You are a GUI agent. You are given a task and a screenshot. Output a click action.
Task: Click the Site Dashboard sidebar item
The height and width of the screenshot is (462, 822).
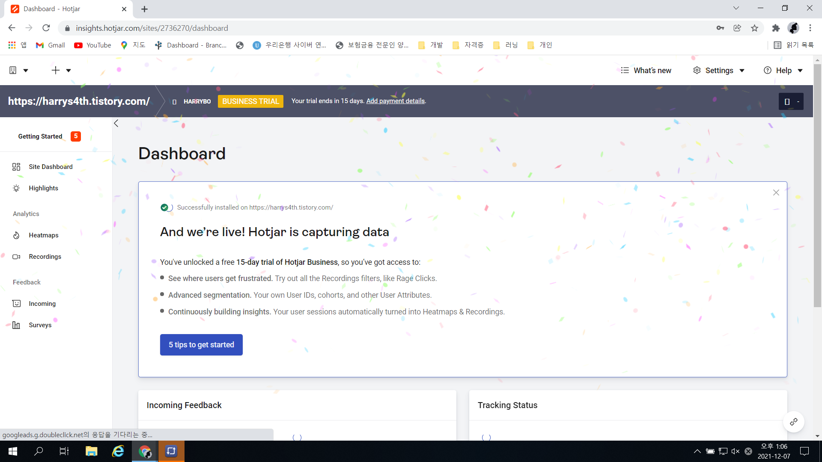tap(51, 167)
